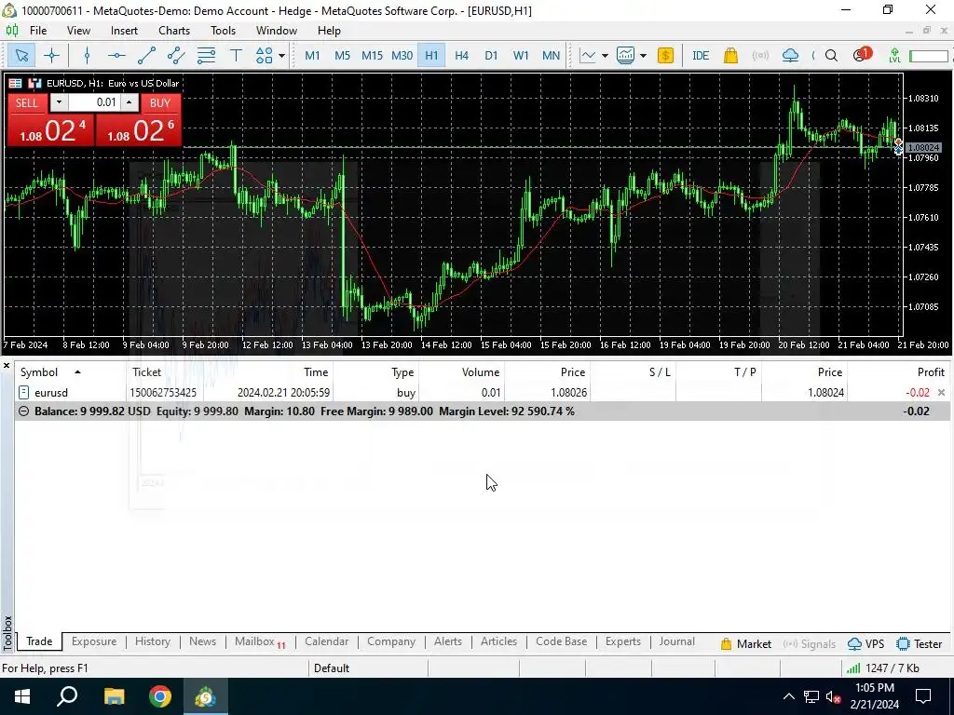Open the VPS cloud icon in toolbar

[x=790, y=56]
